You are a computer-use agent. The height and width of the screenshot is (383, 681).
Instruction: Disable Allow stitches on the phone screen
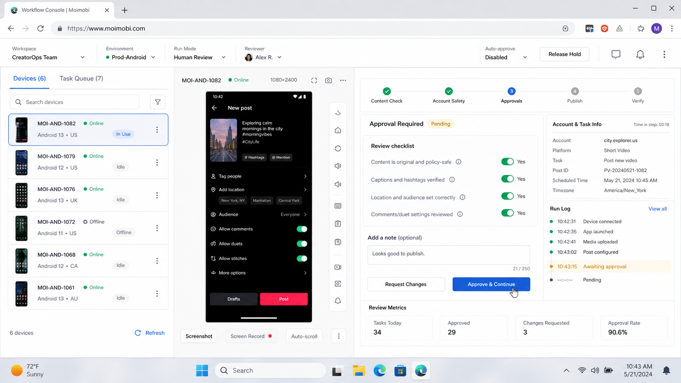click(x=302, y=258)
